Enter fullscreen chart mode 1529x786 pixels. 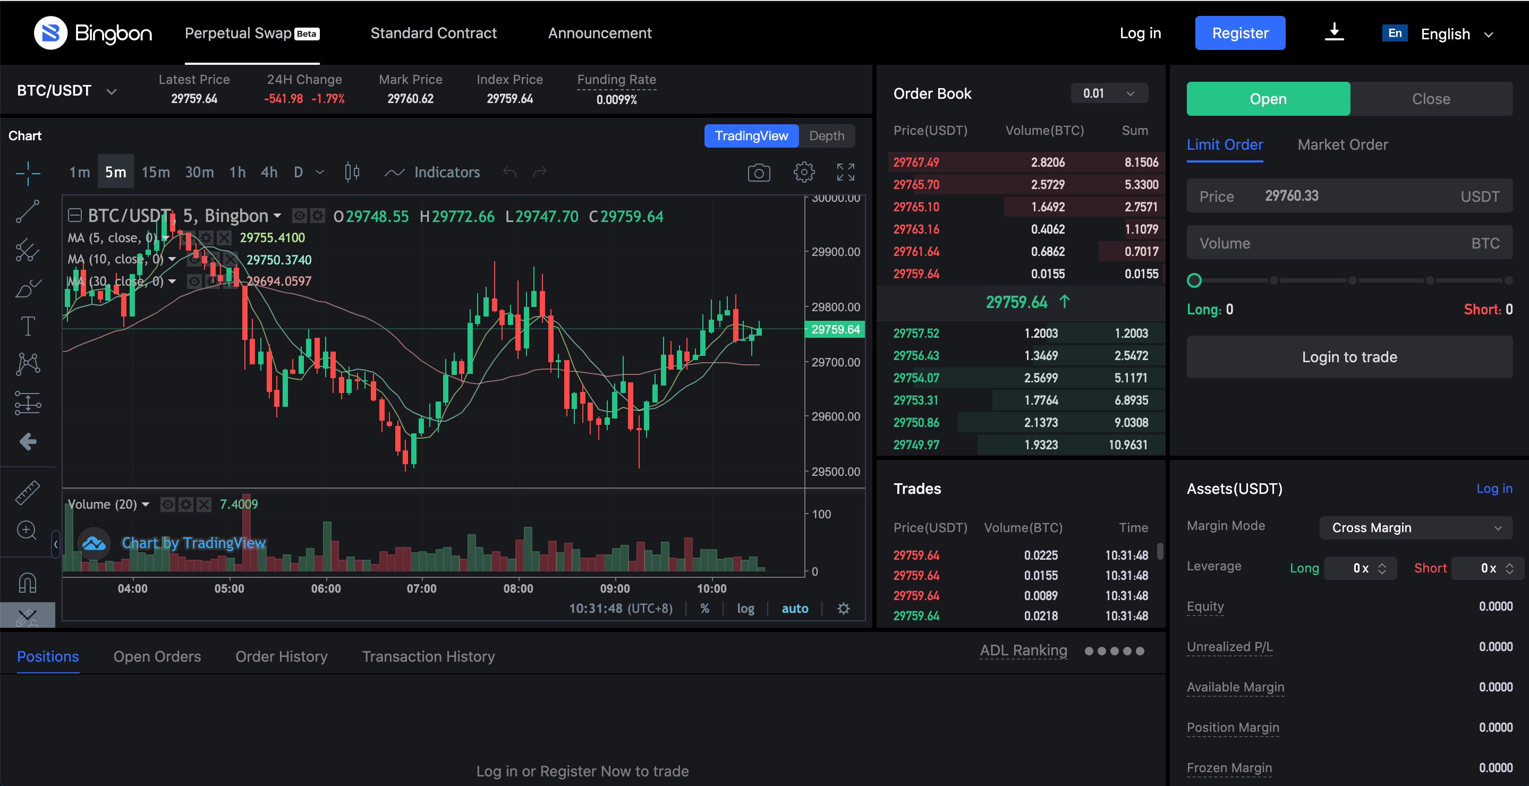pos(845,173)
